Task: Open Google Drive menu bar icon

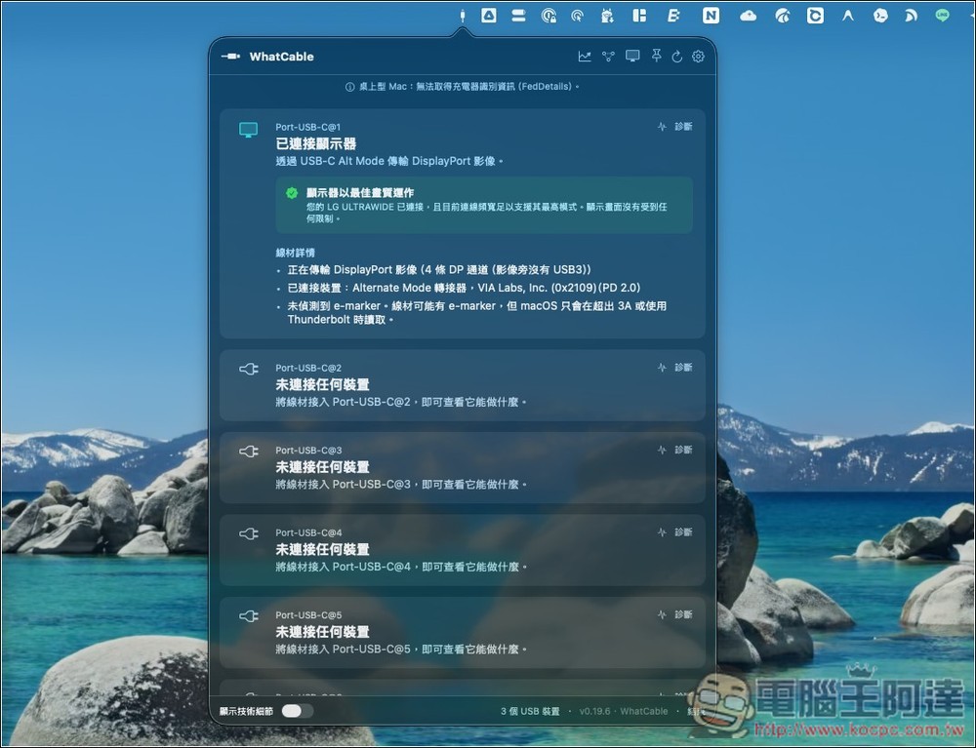Action: (x=489, y=16)
